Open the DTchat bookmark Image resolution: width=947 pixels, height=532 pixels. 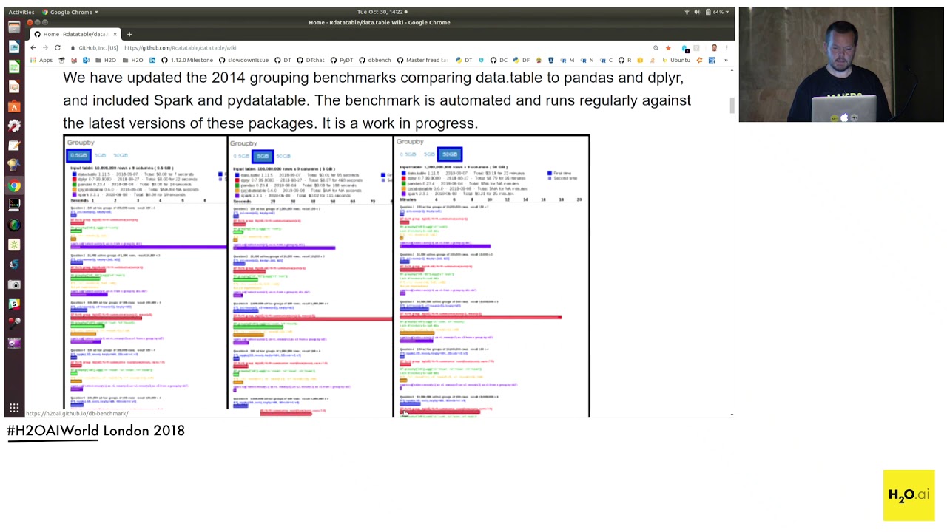311,60
